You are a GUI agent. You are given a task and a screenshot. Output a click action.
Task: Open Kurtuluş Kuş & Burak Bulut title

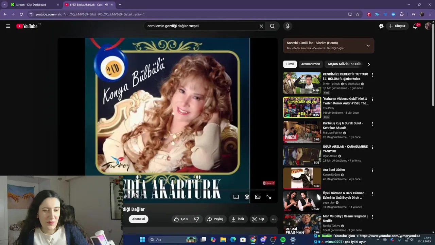pyautogui.click(x=343, y=126)
